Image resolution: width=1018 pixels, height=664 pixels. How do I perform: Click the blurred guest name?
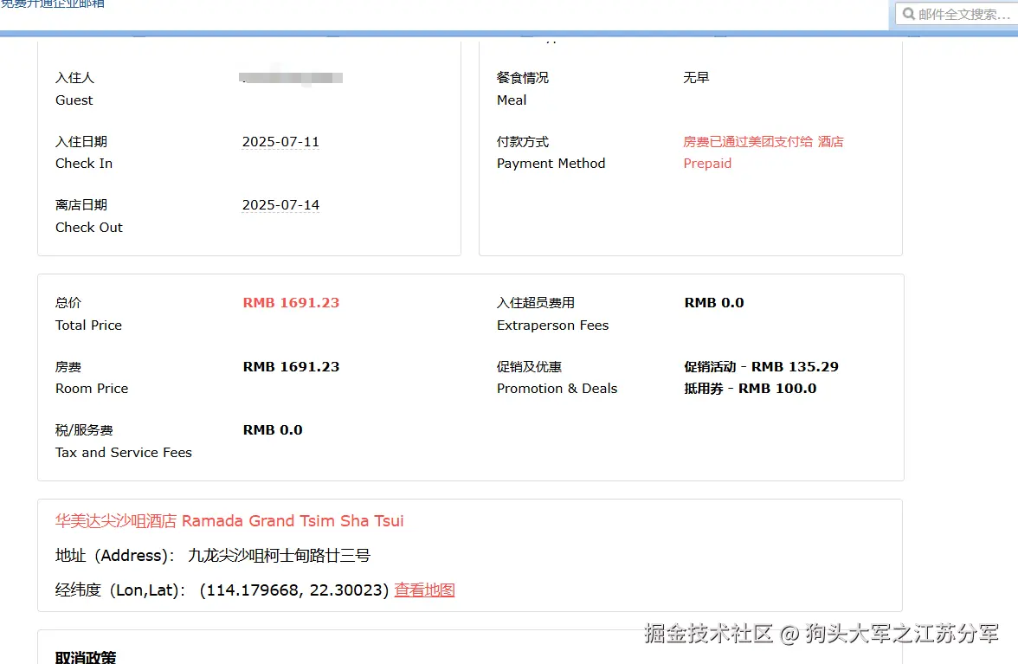(291, 78)
